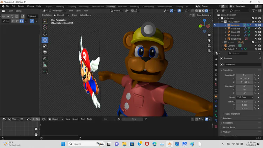Select the Breakdowner pose tool
Screen dimensions: 263x148
pos(45,71)
